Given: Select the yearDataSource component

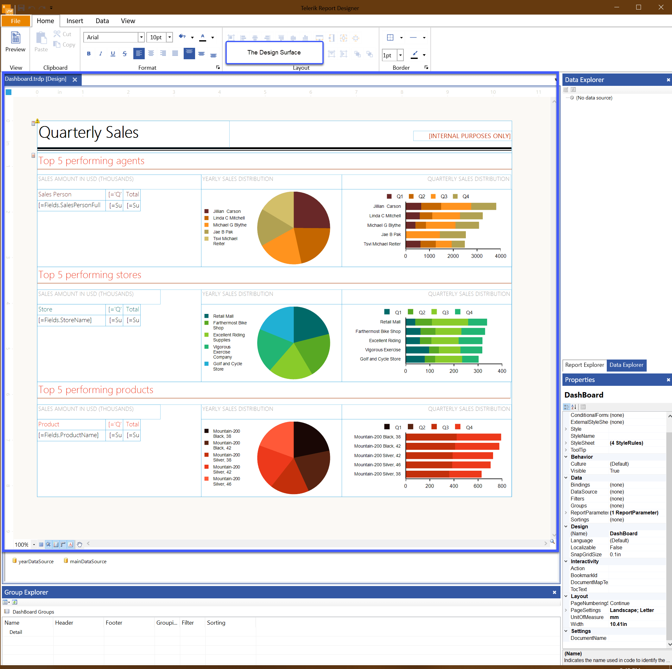Looking at the screenshot, I should pos(33,561).
